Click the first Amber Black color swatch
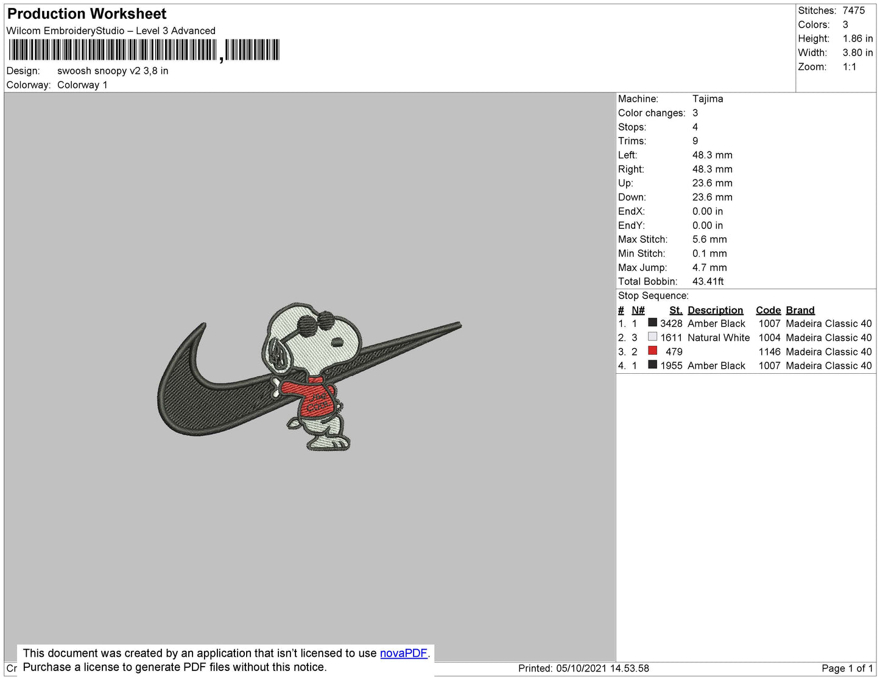The height and width of the screenshot is (680, 880). [x=652, y=323]
